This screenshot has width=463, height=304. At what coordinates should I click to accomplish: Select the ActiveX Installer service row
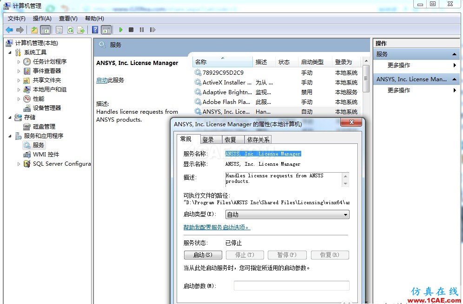[277, 83]
